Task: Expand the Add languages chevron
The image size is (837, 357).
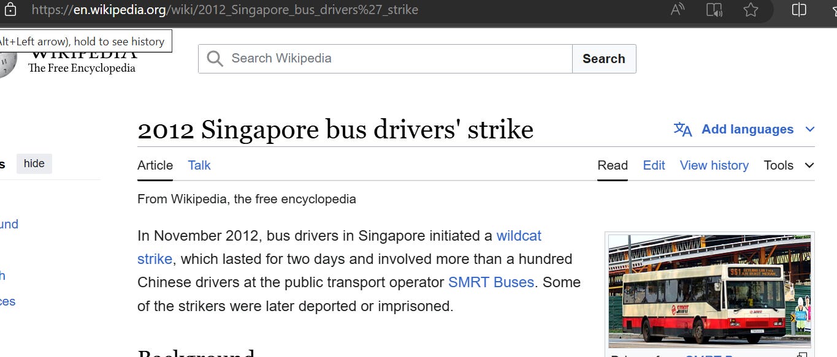Action: (x=809, y=129)
